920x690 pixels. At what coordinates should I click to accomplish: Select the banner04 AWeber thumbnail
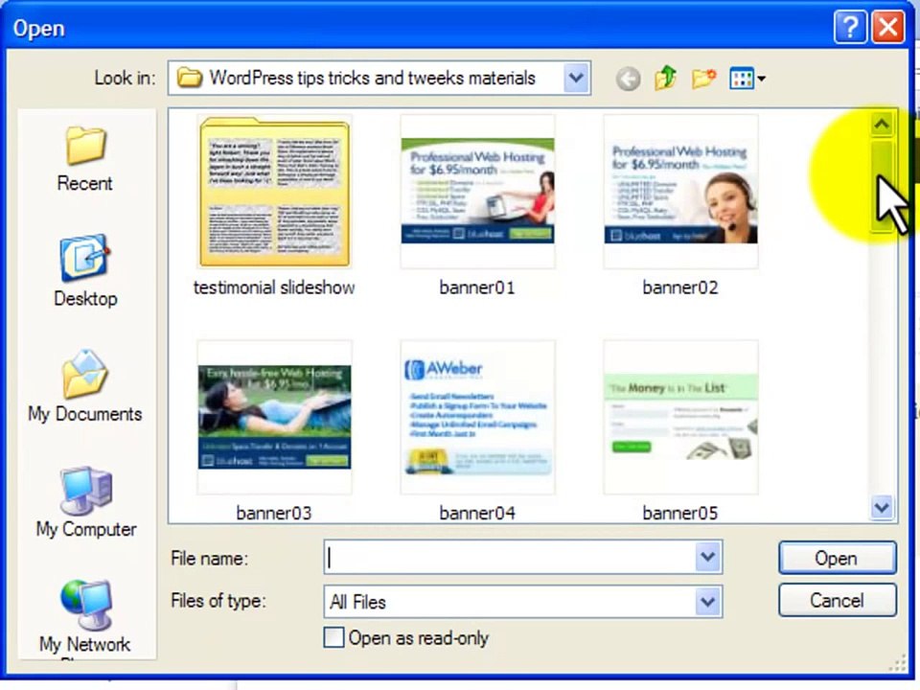point(477,417)
